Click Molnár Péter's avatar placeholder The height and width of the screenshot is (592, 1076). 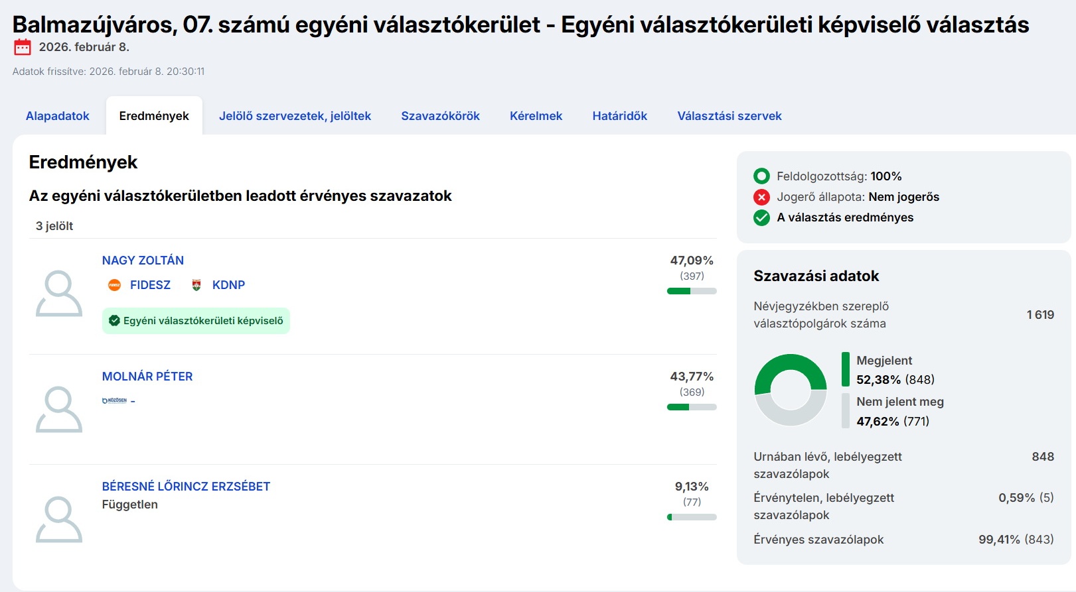coord(59,410)
